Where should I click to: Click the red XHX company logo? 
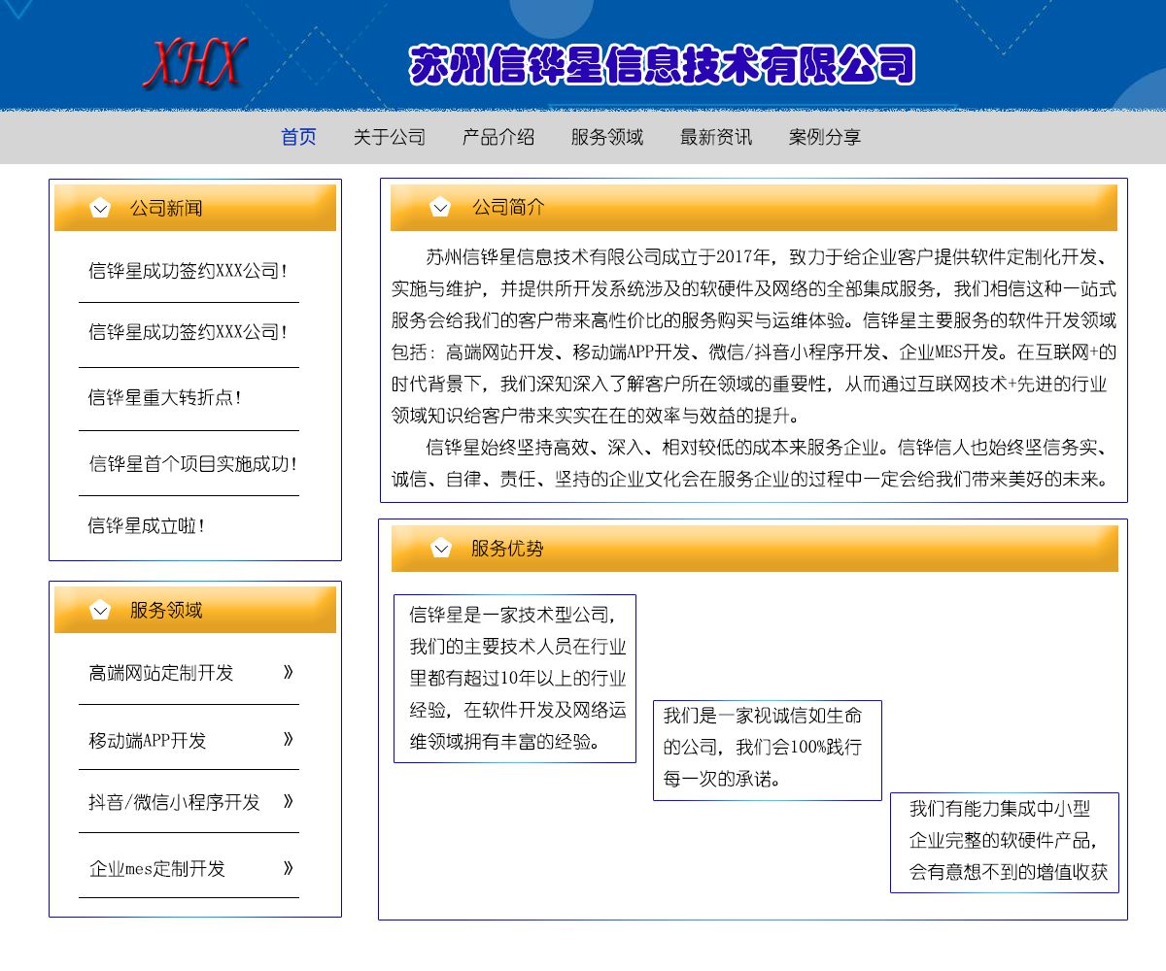tap(194, 63)
